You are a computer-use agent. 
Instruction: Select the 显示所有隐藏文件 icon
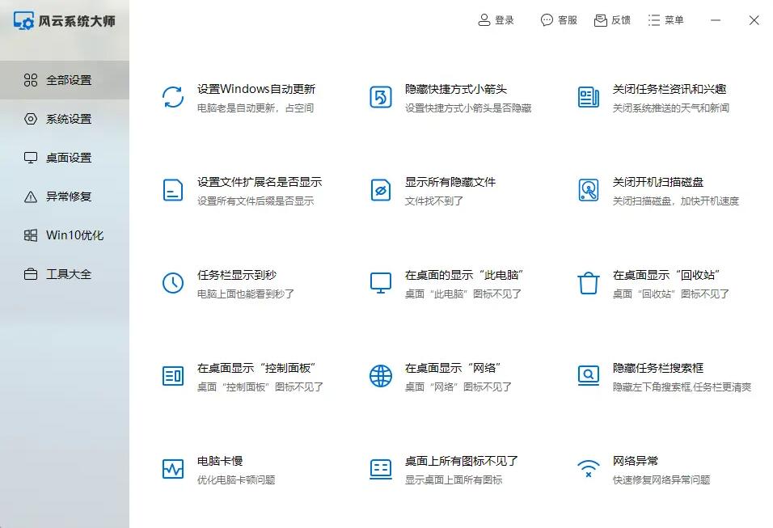coord(379,189)
